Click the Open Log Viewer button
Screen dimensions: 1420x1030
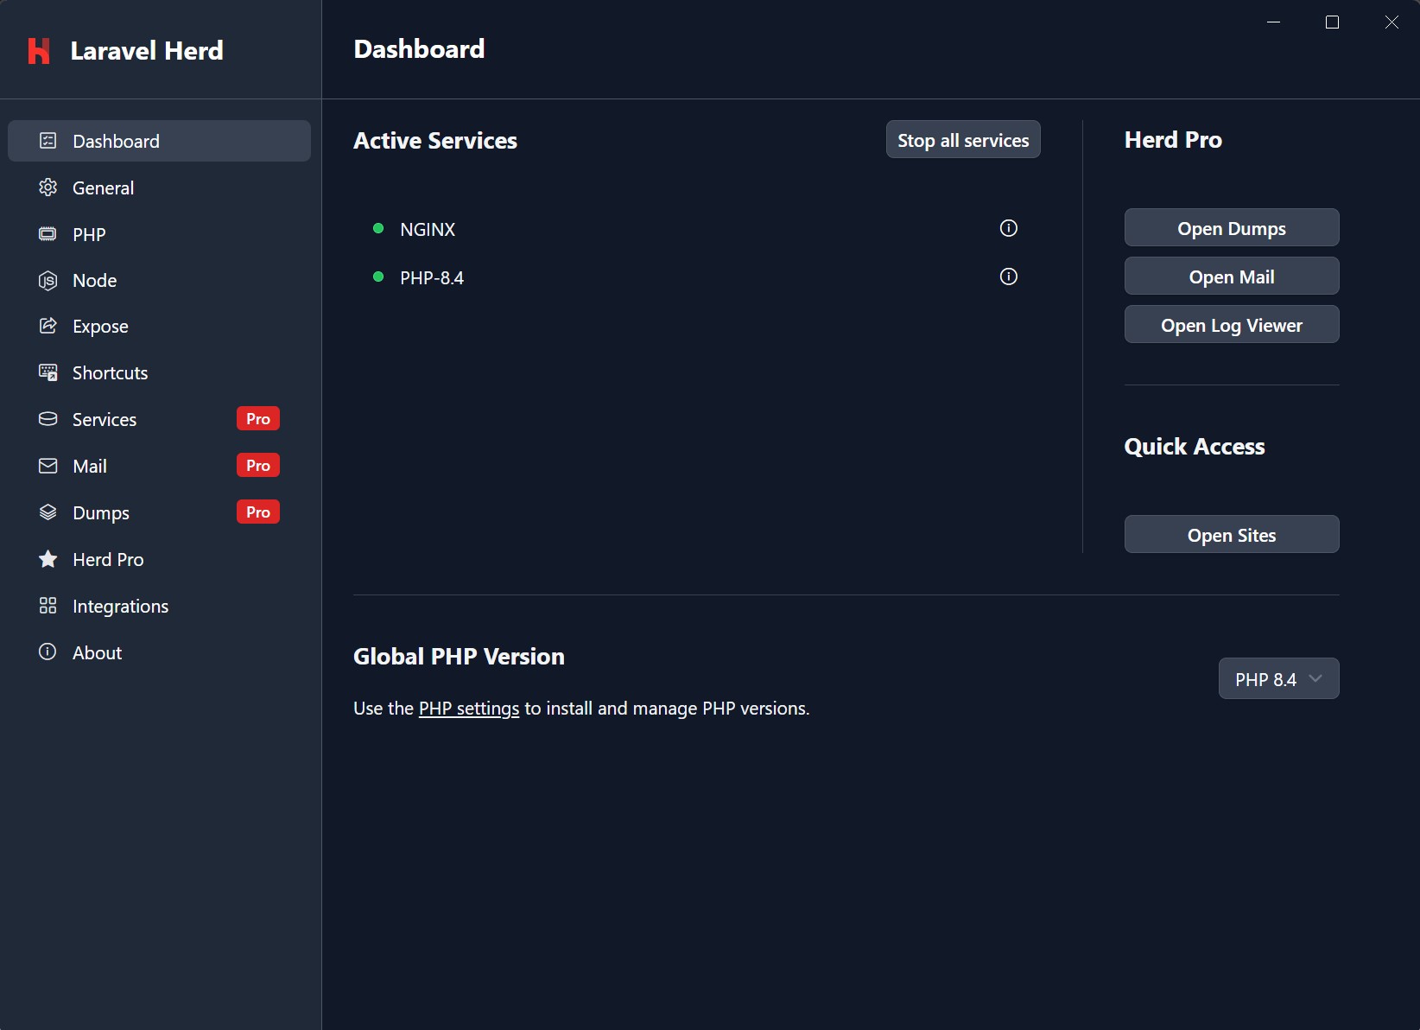(x=1232, y=324)
